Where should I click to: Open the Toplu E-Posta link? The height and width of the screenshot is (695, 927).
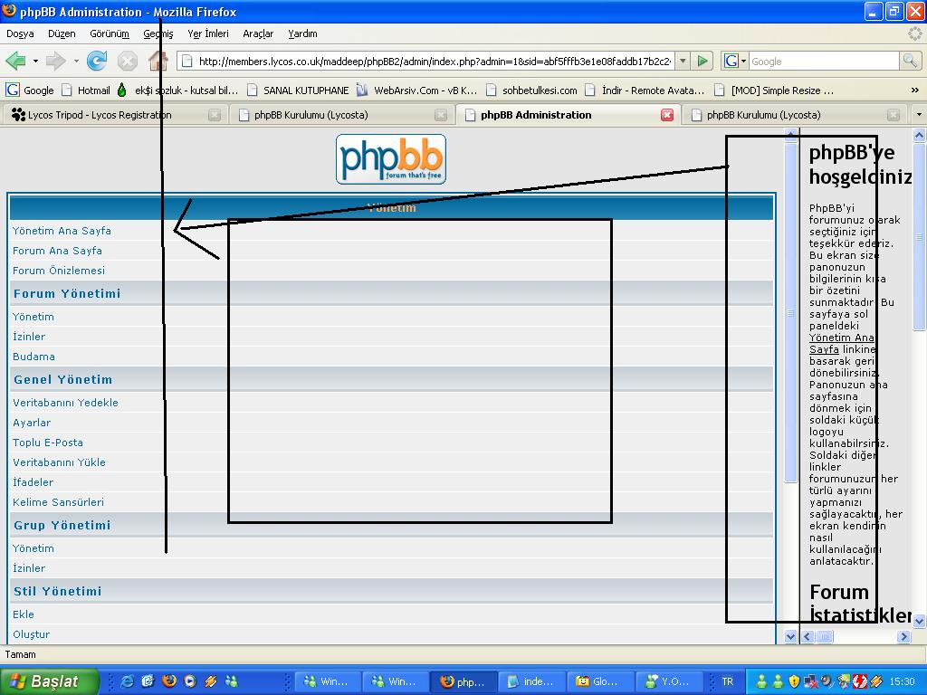pyautogui.click(x=48, y=443)
